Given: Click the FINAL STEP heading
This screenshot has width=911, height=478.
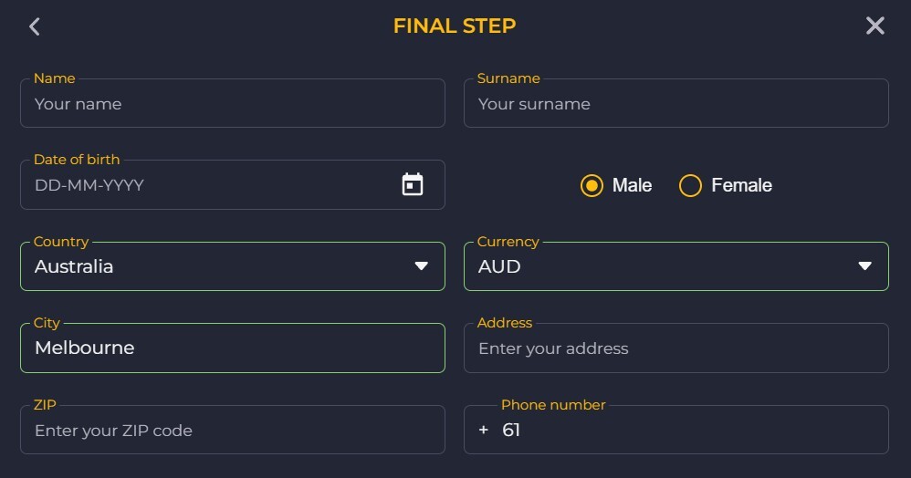Looking at the screenshot, I should pos(455,26).
